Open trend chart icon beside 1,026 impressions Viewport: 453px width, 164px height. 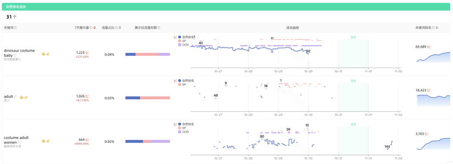87,96
